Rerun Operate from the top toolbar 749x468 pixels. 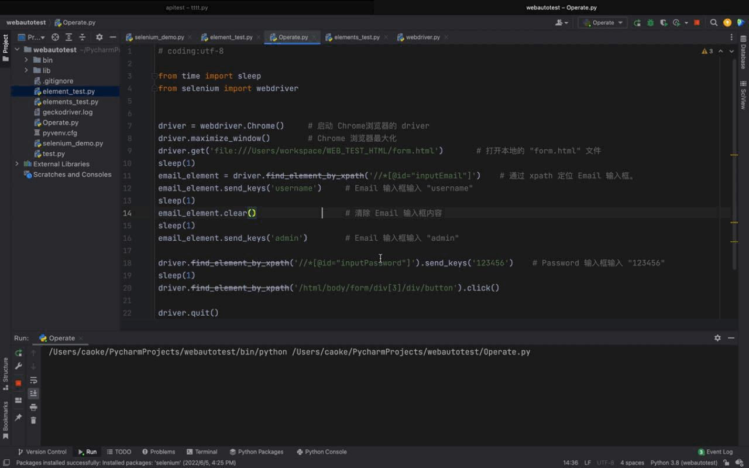pos(637,23)
